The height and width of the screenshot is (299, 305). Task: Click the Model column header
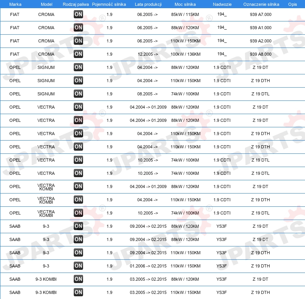tap(46, 4)
